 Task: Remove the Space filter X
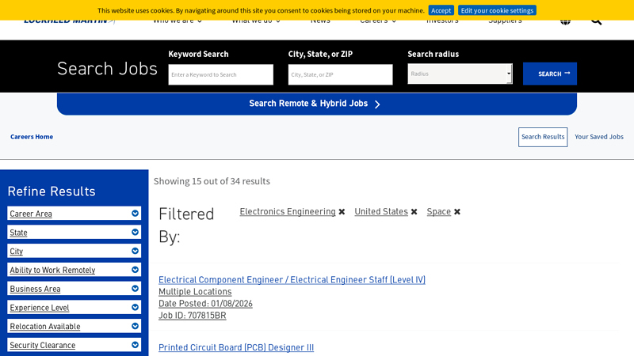(x=457, y=212)
